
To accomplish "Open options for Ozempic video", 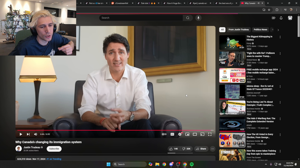I will click(x=280, y=103).
